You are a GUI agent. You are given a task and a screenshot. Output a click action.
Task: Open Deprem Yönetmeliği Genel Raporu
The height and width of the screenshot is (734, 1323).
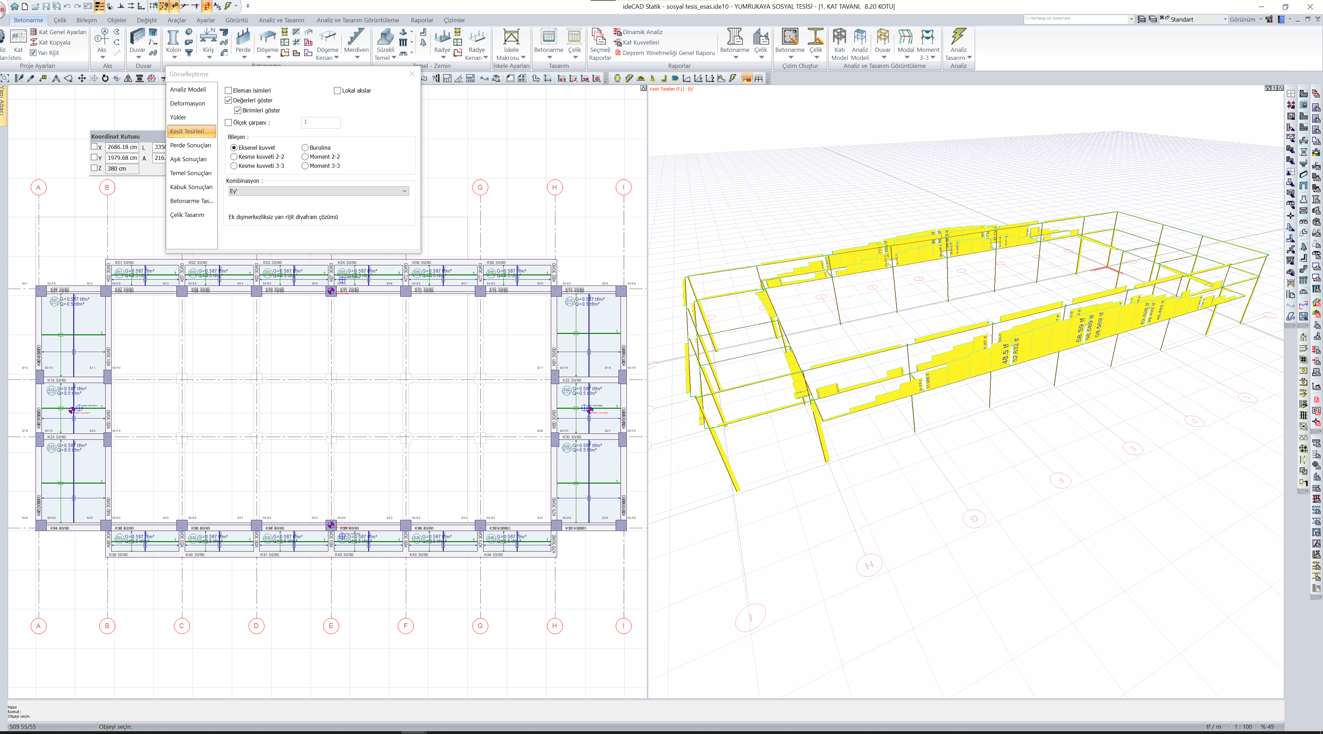664,53
